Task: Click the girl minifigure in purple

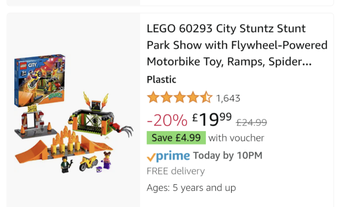Action: [x=106, y=161]
